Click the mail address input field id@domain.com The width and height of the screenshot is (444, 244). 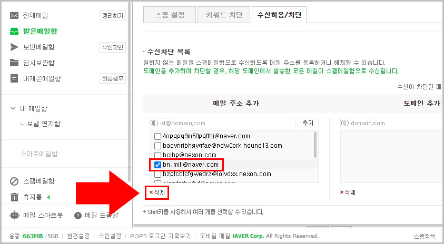point(222,123)
